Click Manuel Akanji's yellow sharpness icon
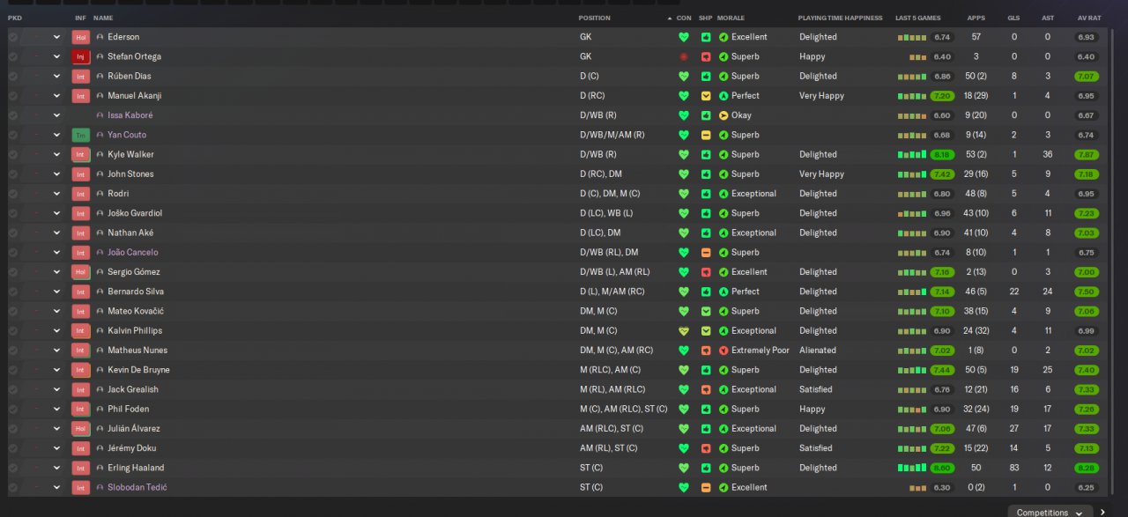The height and width of the screenshot is (517, 1128). pos(706,96)
